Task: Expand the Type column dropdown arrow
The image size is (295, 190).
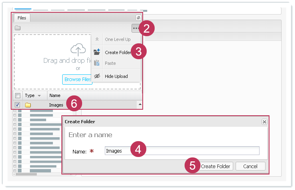Action: click(x=39, y=96)
